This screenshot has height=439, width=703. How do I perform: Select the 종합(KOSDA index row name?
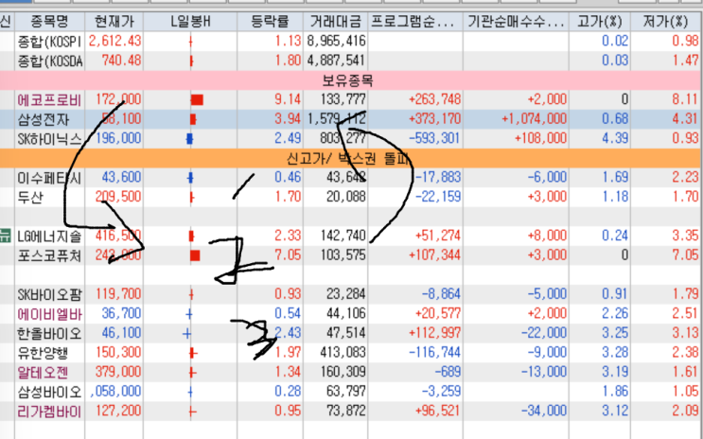pos(49,61)
